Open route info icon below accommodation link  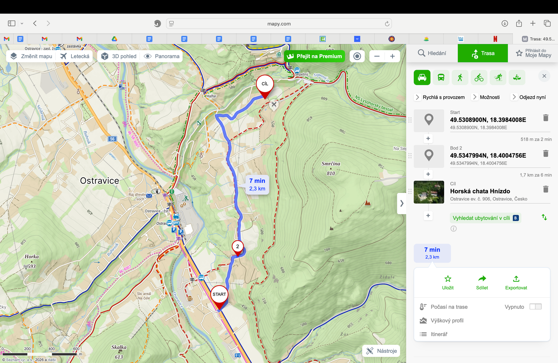(x=454, y=229)
